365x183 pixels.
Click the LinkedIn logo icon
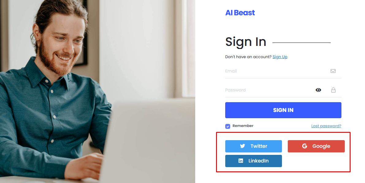(241, 161)
